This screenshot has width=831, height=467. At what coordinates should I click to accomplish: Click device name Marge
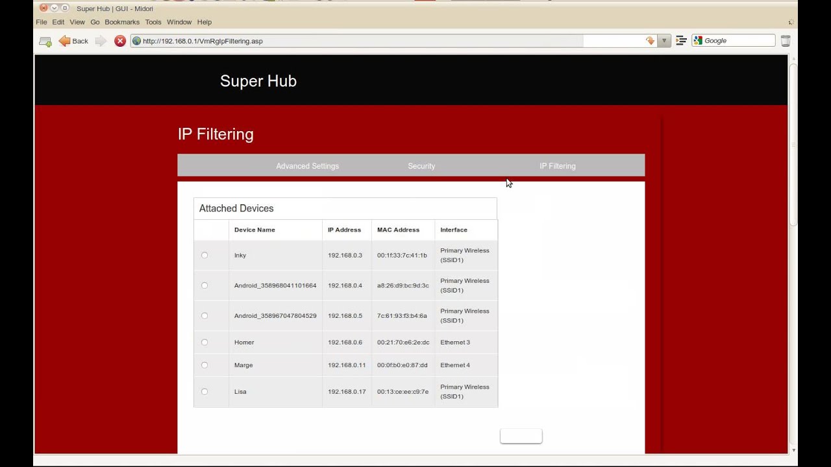coord(243,365)
